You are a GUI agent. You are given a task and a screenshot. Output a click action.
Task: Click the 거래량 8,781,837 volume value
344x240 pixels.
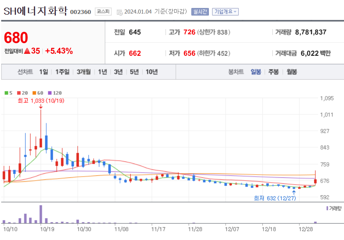tap(311, 32)
